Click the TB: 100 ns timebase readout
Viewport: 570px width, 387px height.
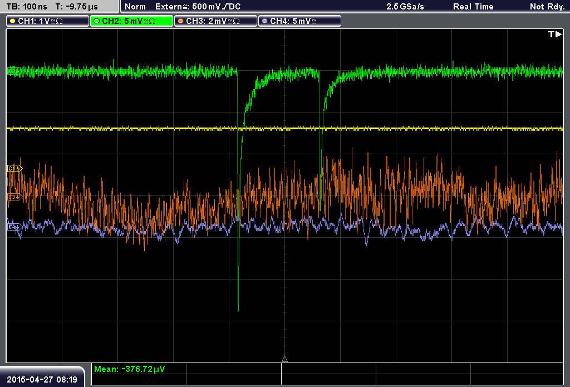point(27,7)
